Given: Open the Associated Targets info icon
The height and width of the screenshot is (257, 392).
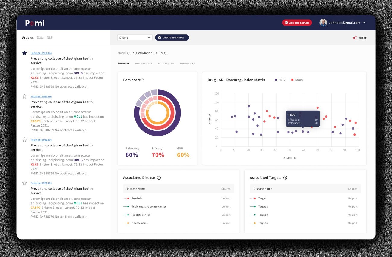Looking at the screenshot, I should coord(285,178).
